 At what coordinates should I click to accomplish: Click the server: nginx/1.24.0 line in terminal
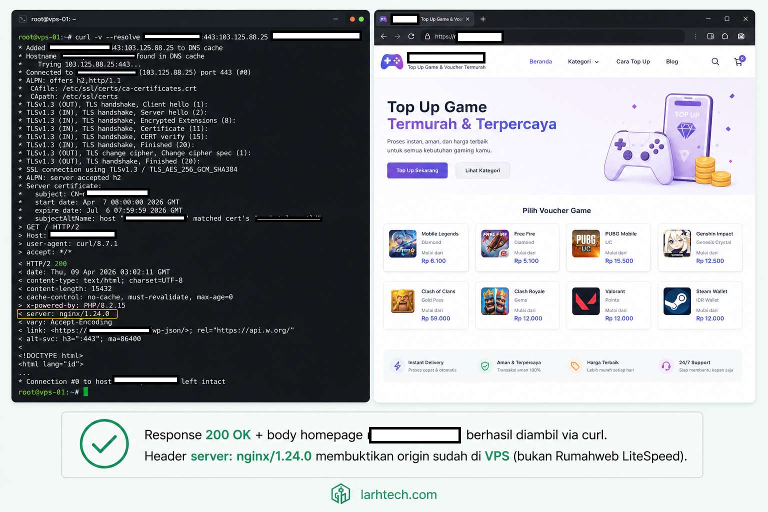pos(67,314)
